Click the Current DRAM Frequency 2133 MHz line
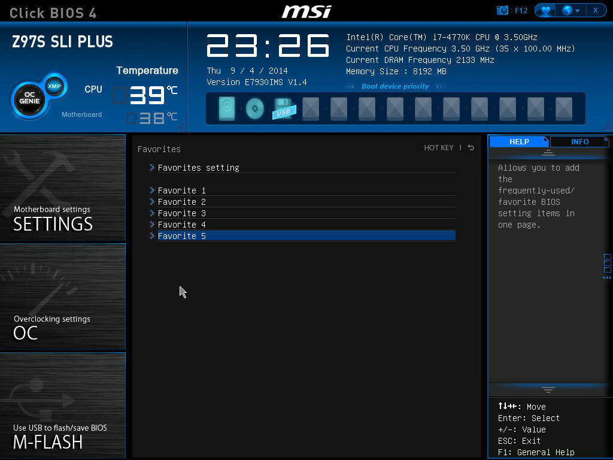Viewport: 613px width, 460px height. (x=420, y=60)
